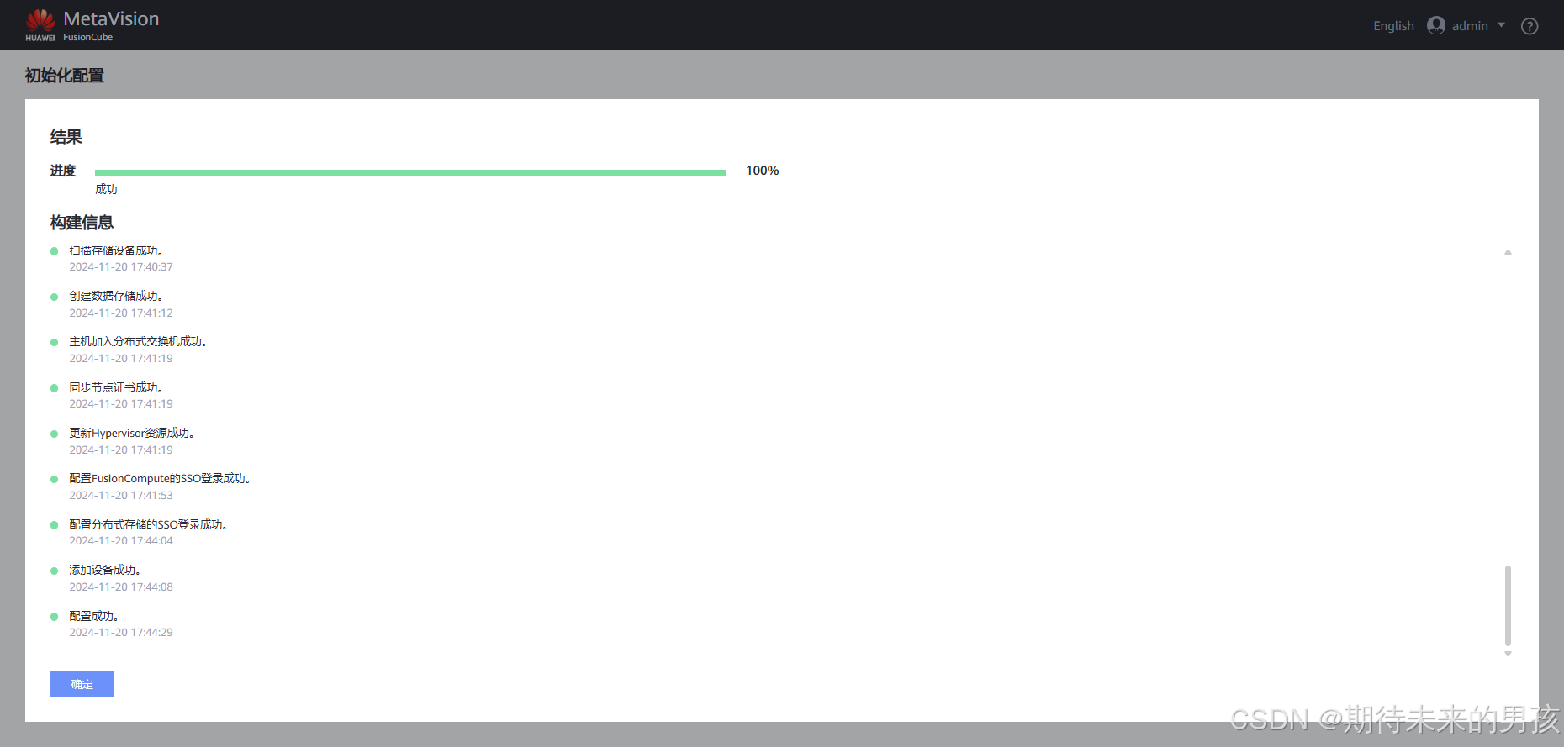Click the Huawei logo icon
The image size is (1564, 747).
[40, 25]
